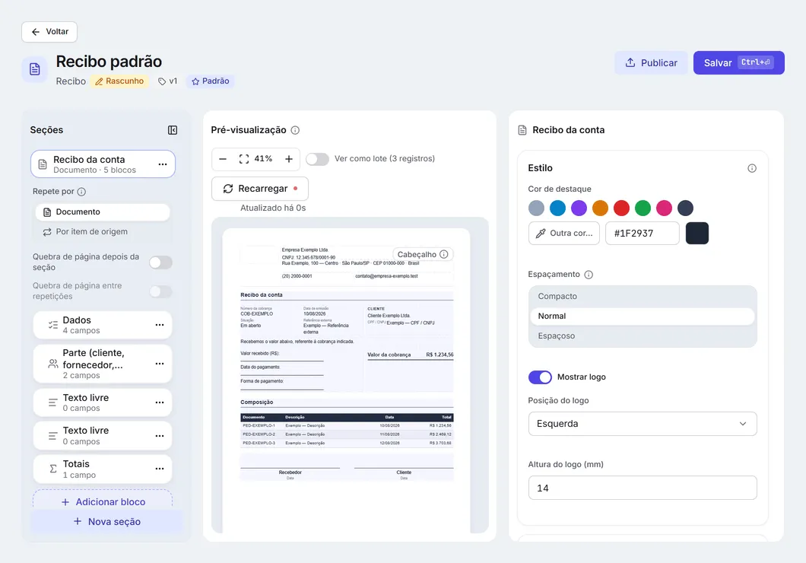806x563 pixels.
Task: Create a new section with Nova seção
Action: [107, 521]
